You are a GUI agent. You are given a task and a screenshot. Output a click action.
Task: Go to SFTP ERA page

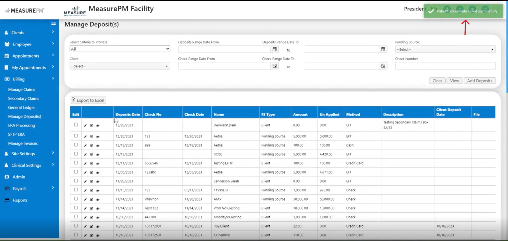click(16, 134)
